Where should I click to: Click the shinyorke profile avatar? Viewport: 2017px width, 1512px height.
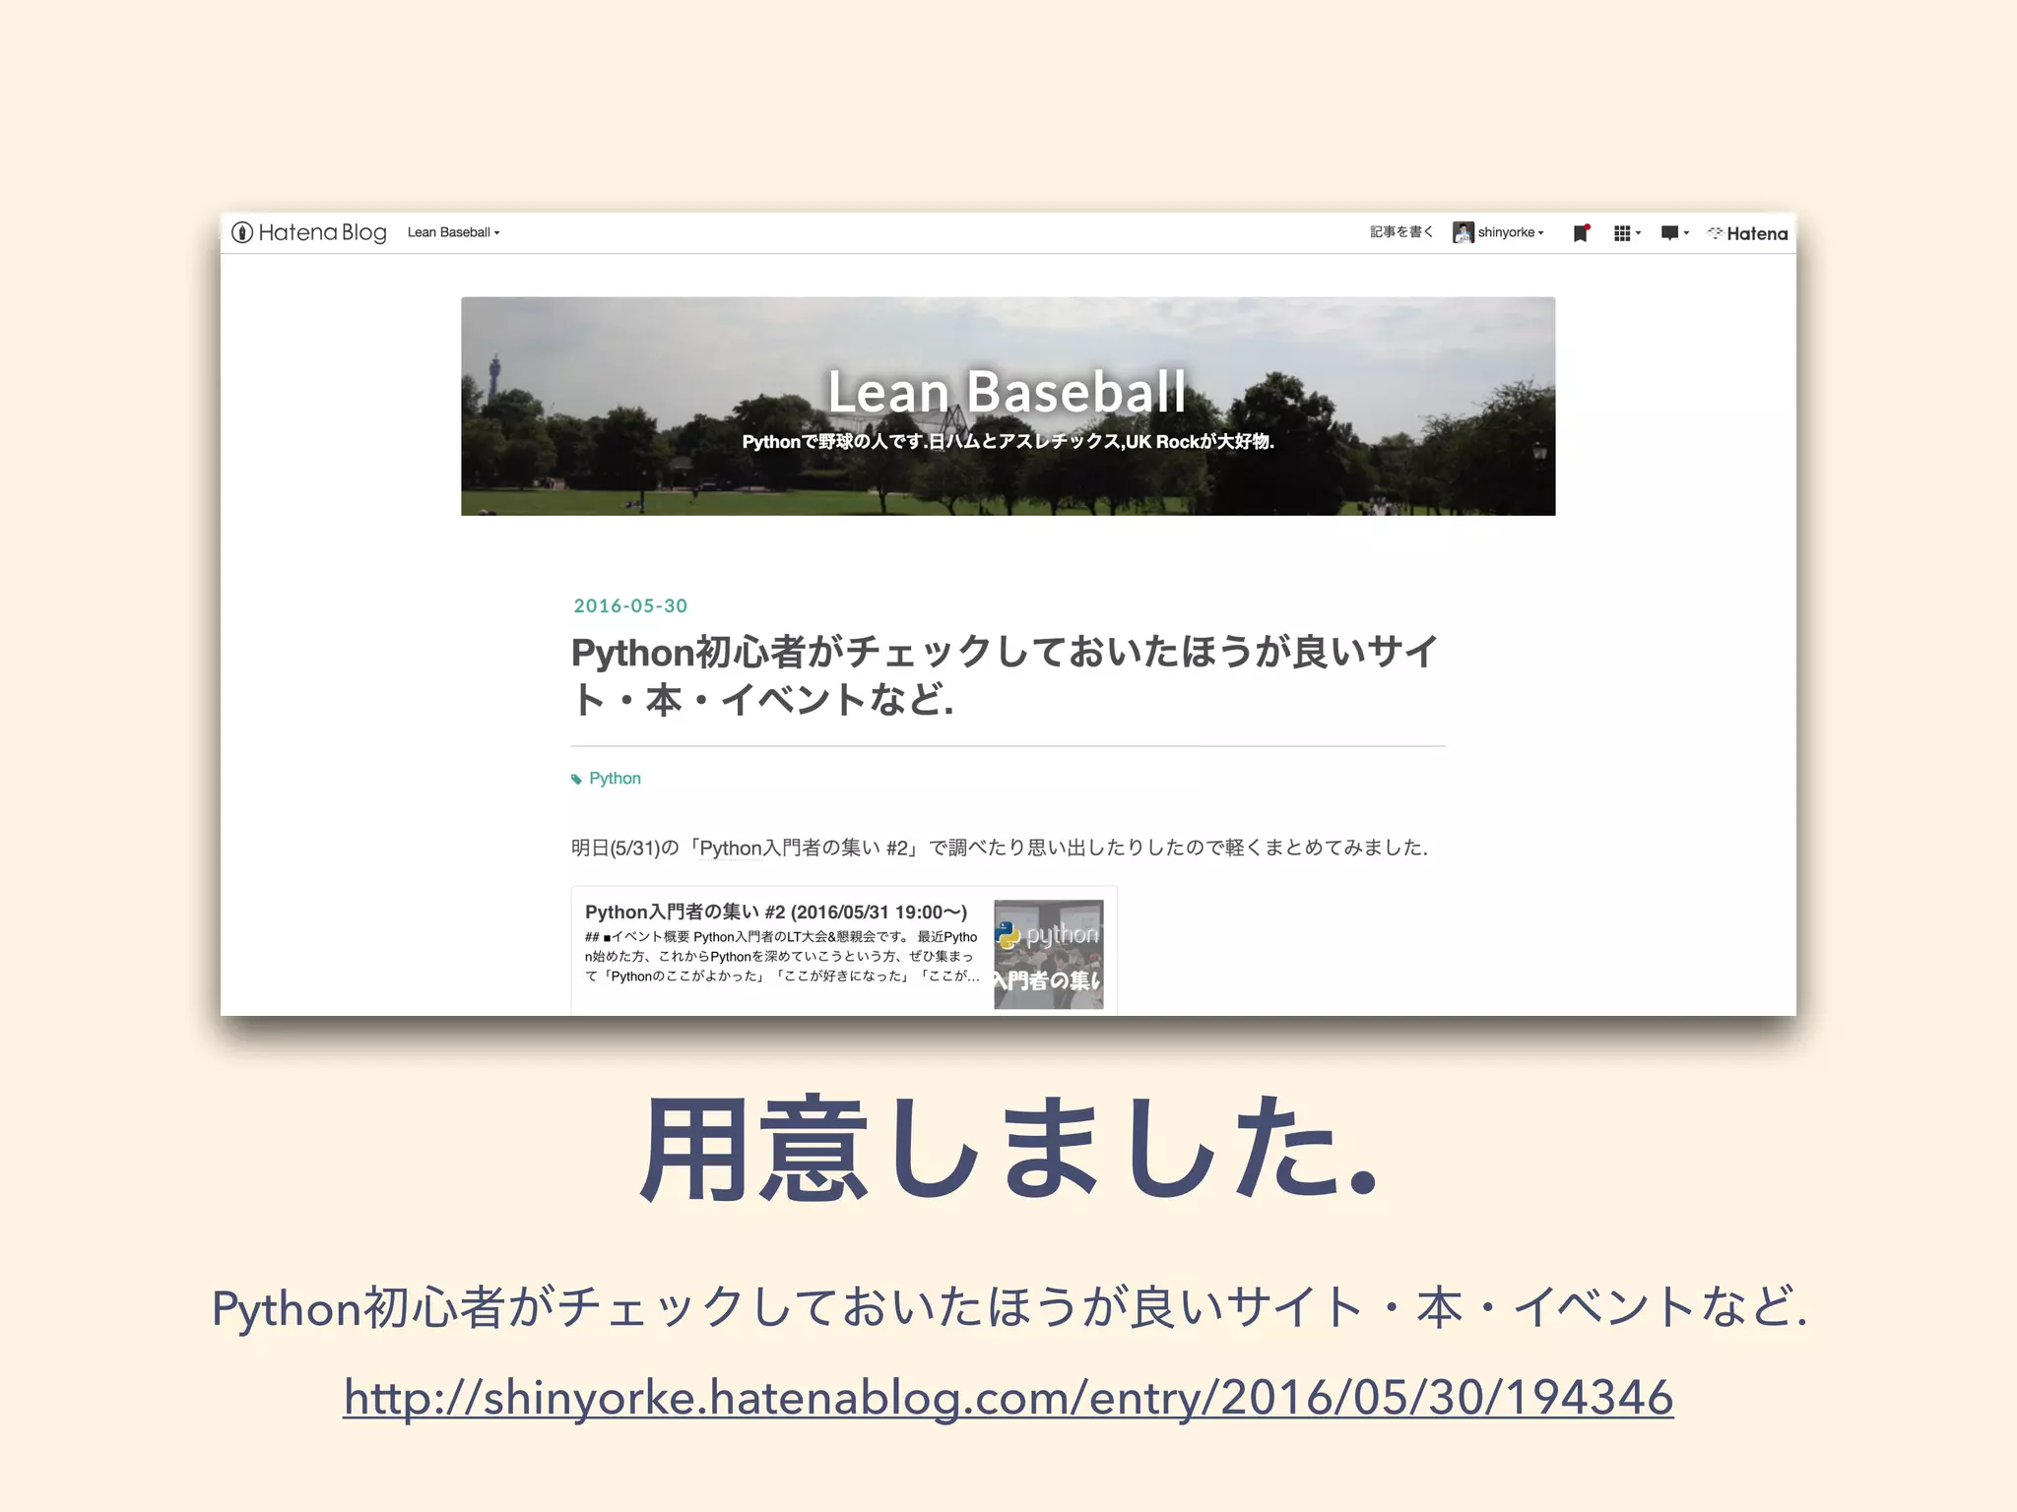tap(1464, 232)
